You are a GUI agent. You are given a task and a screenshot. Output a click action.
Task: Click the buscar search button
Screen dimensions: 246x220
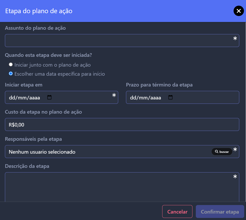(x=222, y=152)
